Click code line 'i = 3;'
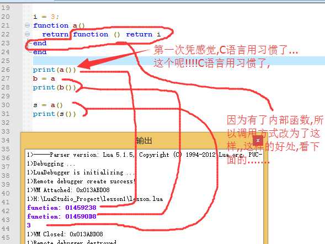The width and height of the screenshot is (325, 244). pyautogui.click(x=46, y=17)
